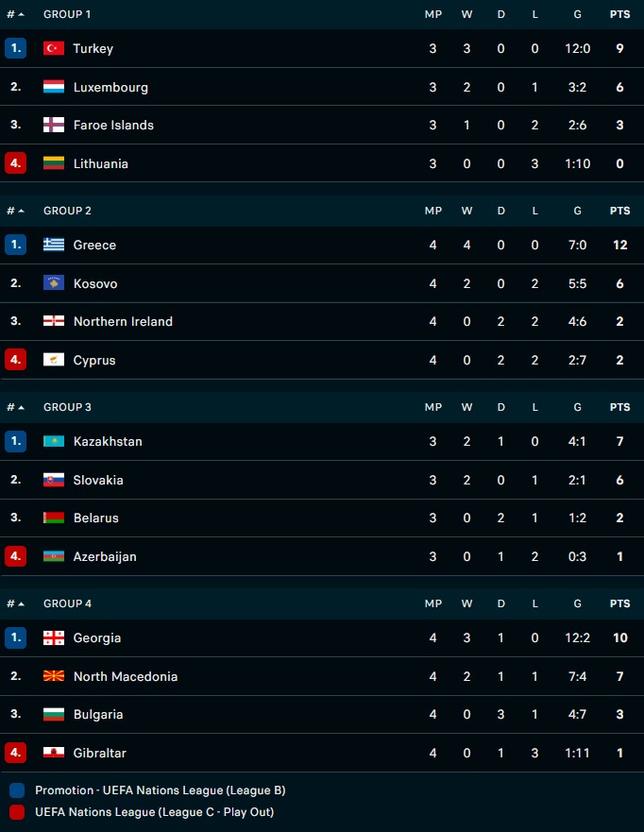This screenshot has height=832, width=644.
Task: Click the Gibraltar flag icon
Action: tap(54, 753)
